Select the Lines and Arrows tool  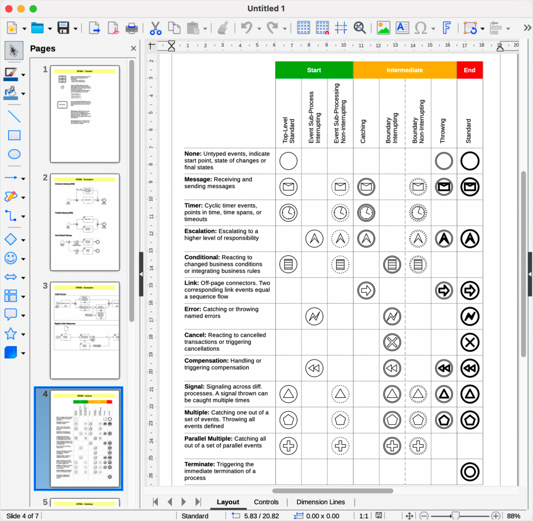click(x=11, y=178)
